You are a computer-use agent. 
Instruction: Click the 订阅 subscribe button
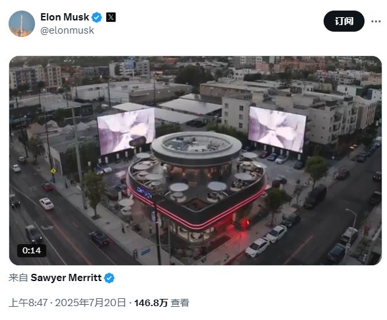click(344, 21)
